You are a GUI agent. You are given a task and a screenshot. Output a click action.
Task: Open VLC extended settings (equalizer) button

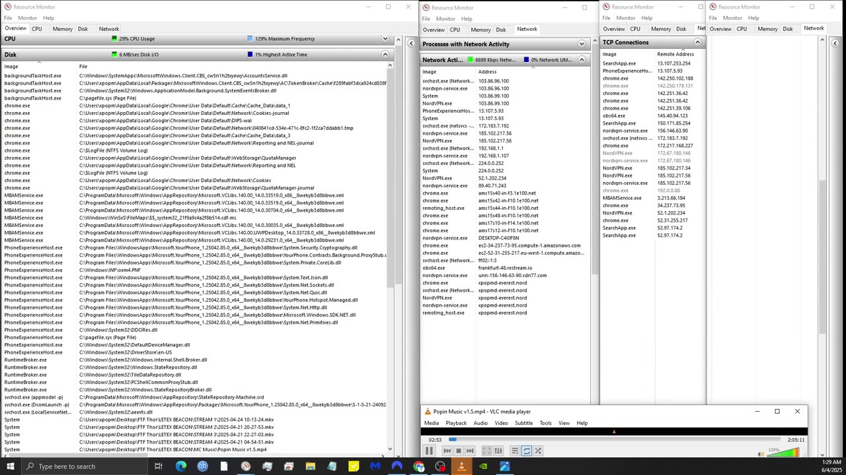point(498,451)
